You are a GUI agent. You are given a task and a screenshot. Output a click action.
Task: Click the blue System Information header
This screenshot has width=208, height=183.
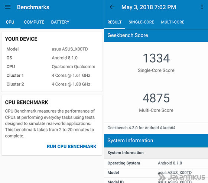[x=156, y=141]
